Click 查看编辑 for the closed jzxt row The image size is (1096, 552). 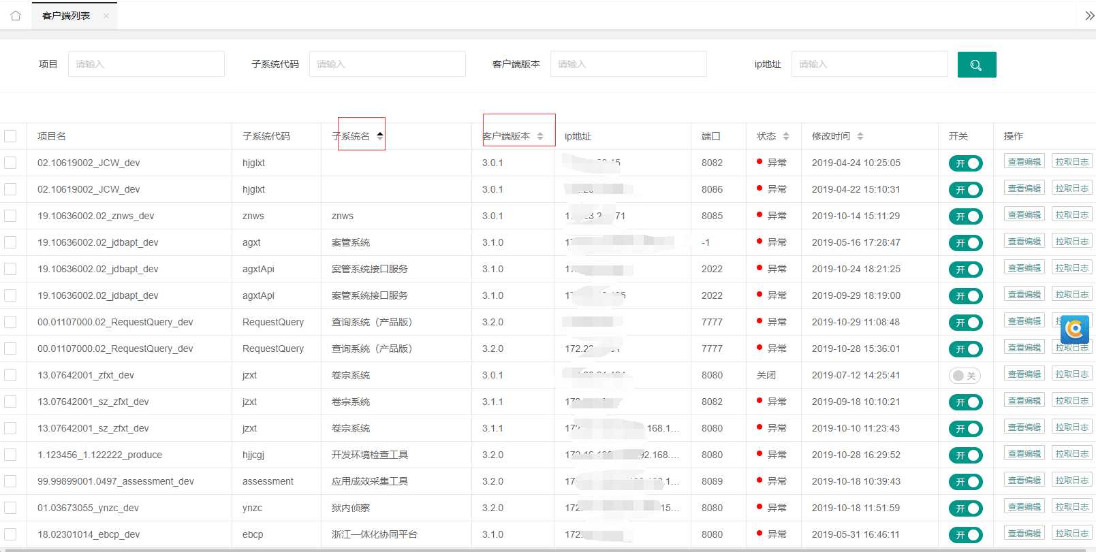point(1024,374)
